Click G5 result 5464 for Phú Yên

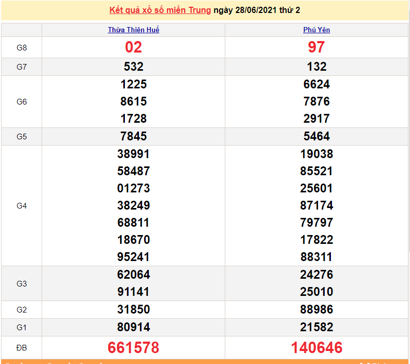(x=316, y=136)
